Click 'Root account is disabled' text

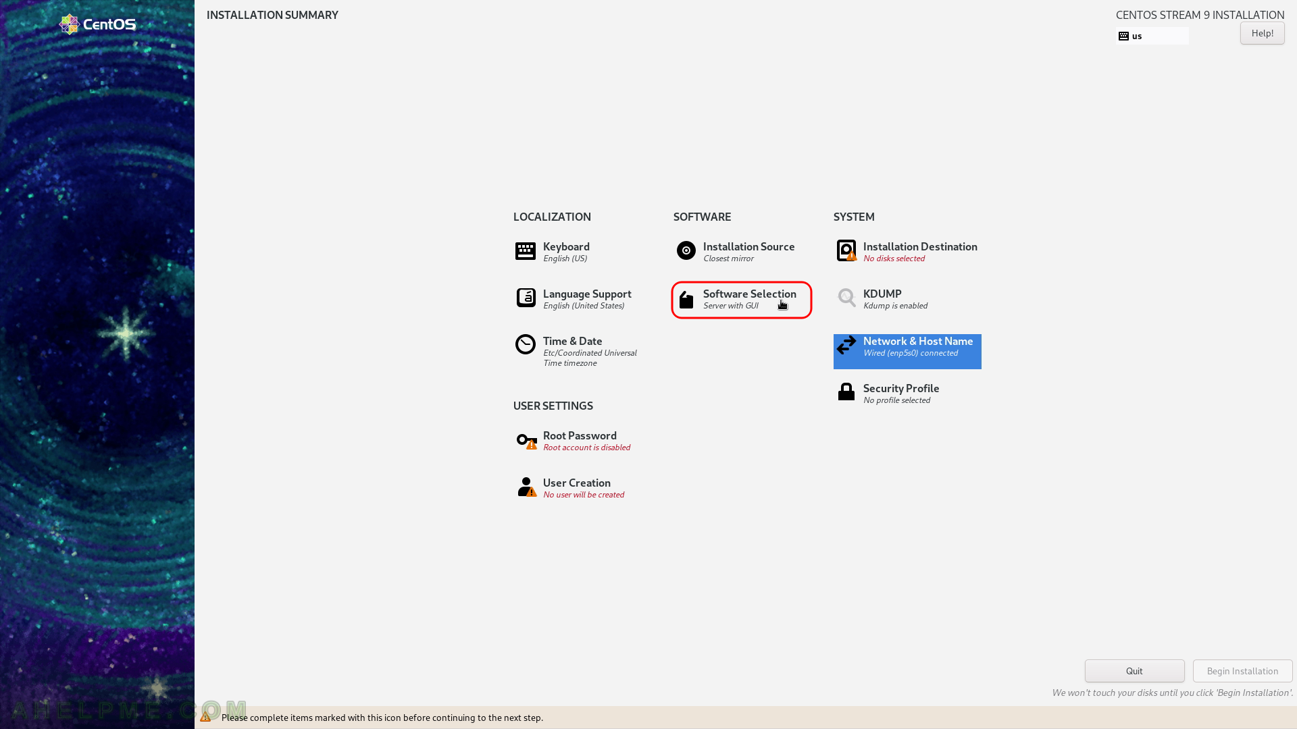(x=586, y=448)
